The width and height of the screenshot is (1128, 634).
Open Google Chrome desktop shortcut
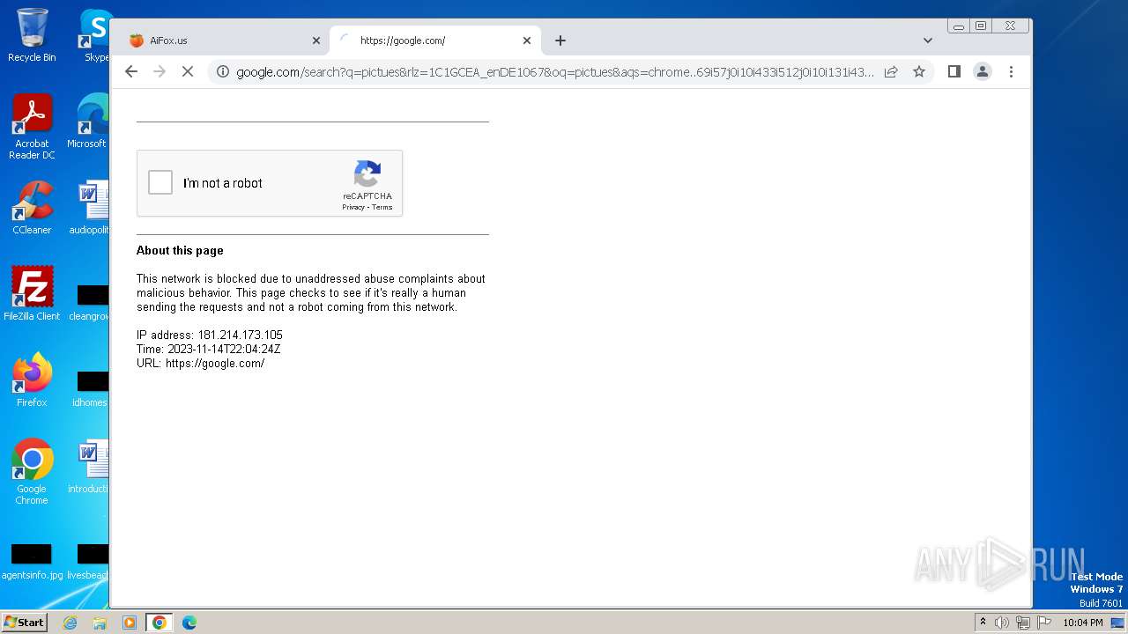click(32, 471)
